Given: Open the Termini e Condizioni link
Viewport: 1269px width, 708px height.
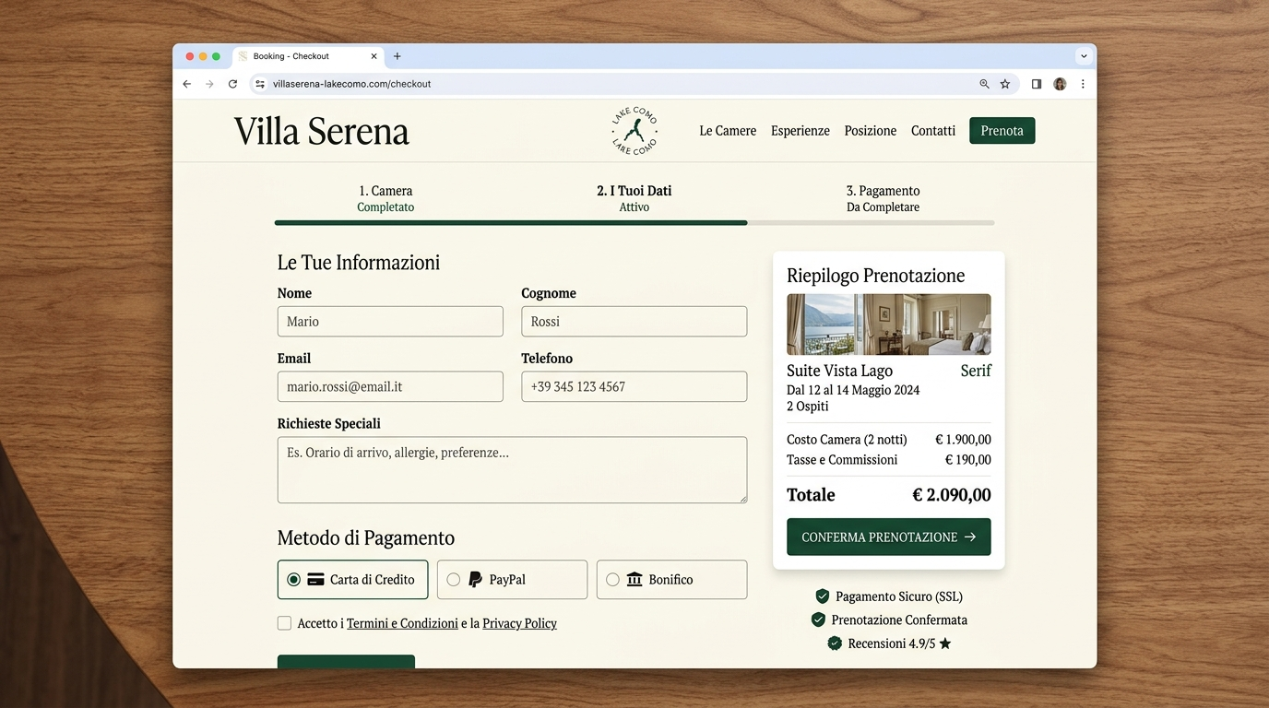Looking at the screenshot, I should point(402,623).
